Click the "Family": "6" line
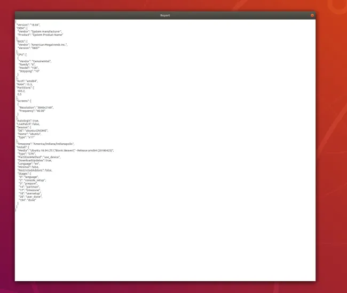This screenshot has width=347, height=293. [x=27, y=64]
